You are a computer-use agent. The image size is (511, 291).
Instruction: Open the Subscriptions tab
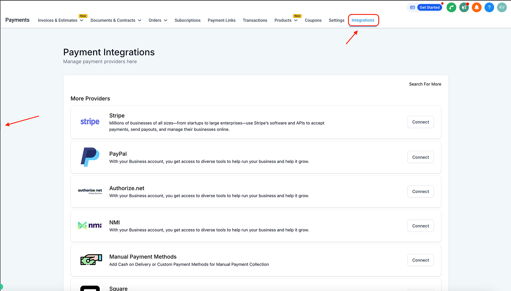187,20
